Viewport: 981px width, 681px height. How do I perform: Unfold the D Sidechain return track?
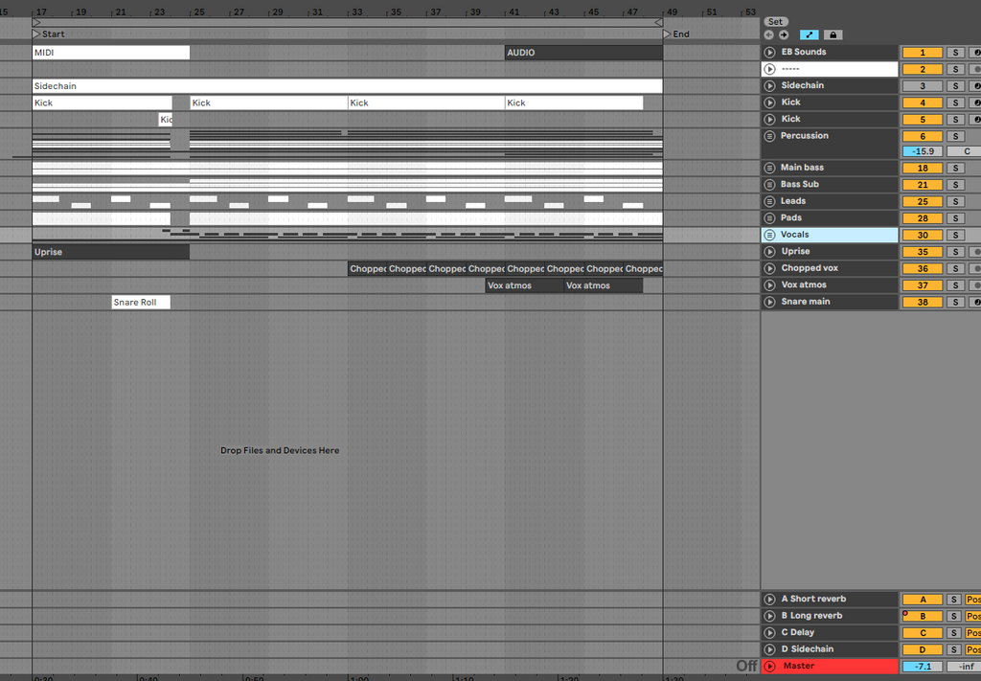click(x=770, y=649)
